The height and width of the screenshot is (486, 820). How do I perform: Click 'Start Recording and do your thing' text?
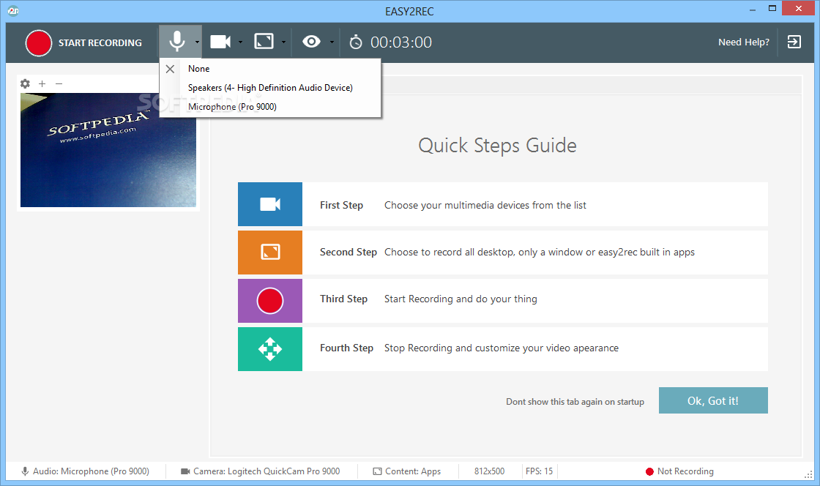[461, 299]
